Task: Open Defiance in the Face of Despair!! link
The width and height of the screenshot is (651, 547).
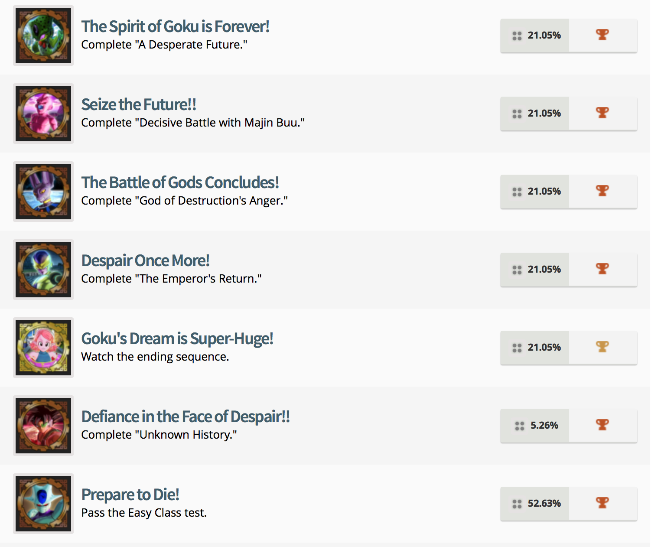Action: pos(185,417)
